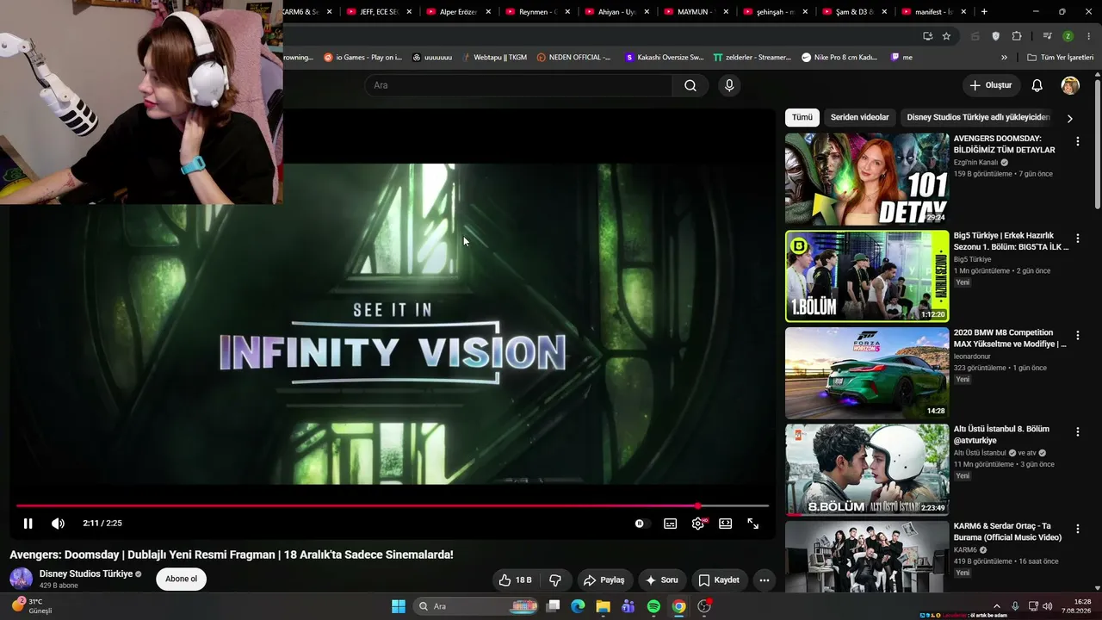This screenshot has height=620, width=1102.
Task: Open the 'Webtapu || TKGM' bookmark
Action: (x=493, y=58)
